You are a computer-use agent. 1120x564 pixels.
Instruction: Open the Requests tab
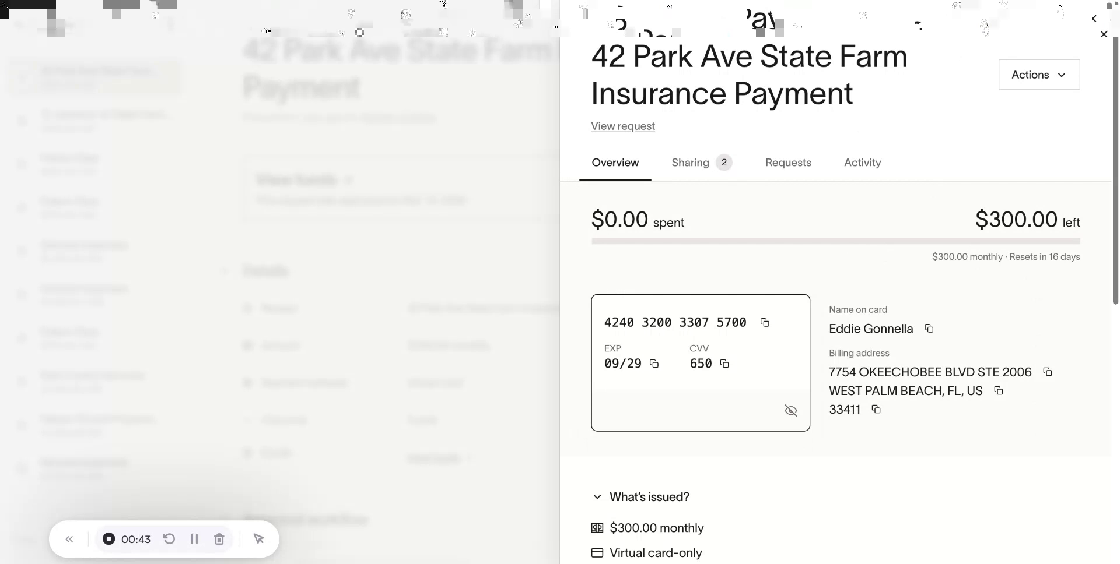(x=788, y=163)
